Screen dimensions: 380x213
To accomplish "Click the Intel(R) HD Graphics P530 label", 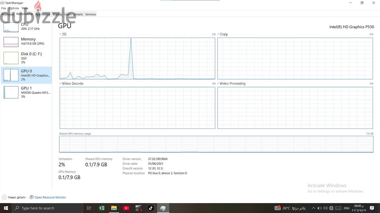I will point(351,27).
